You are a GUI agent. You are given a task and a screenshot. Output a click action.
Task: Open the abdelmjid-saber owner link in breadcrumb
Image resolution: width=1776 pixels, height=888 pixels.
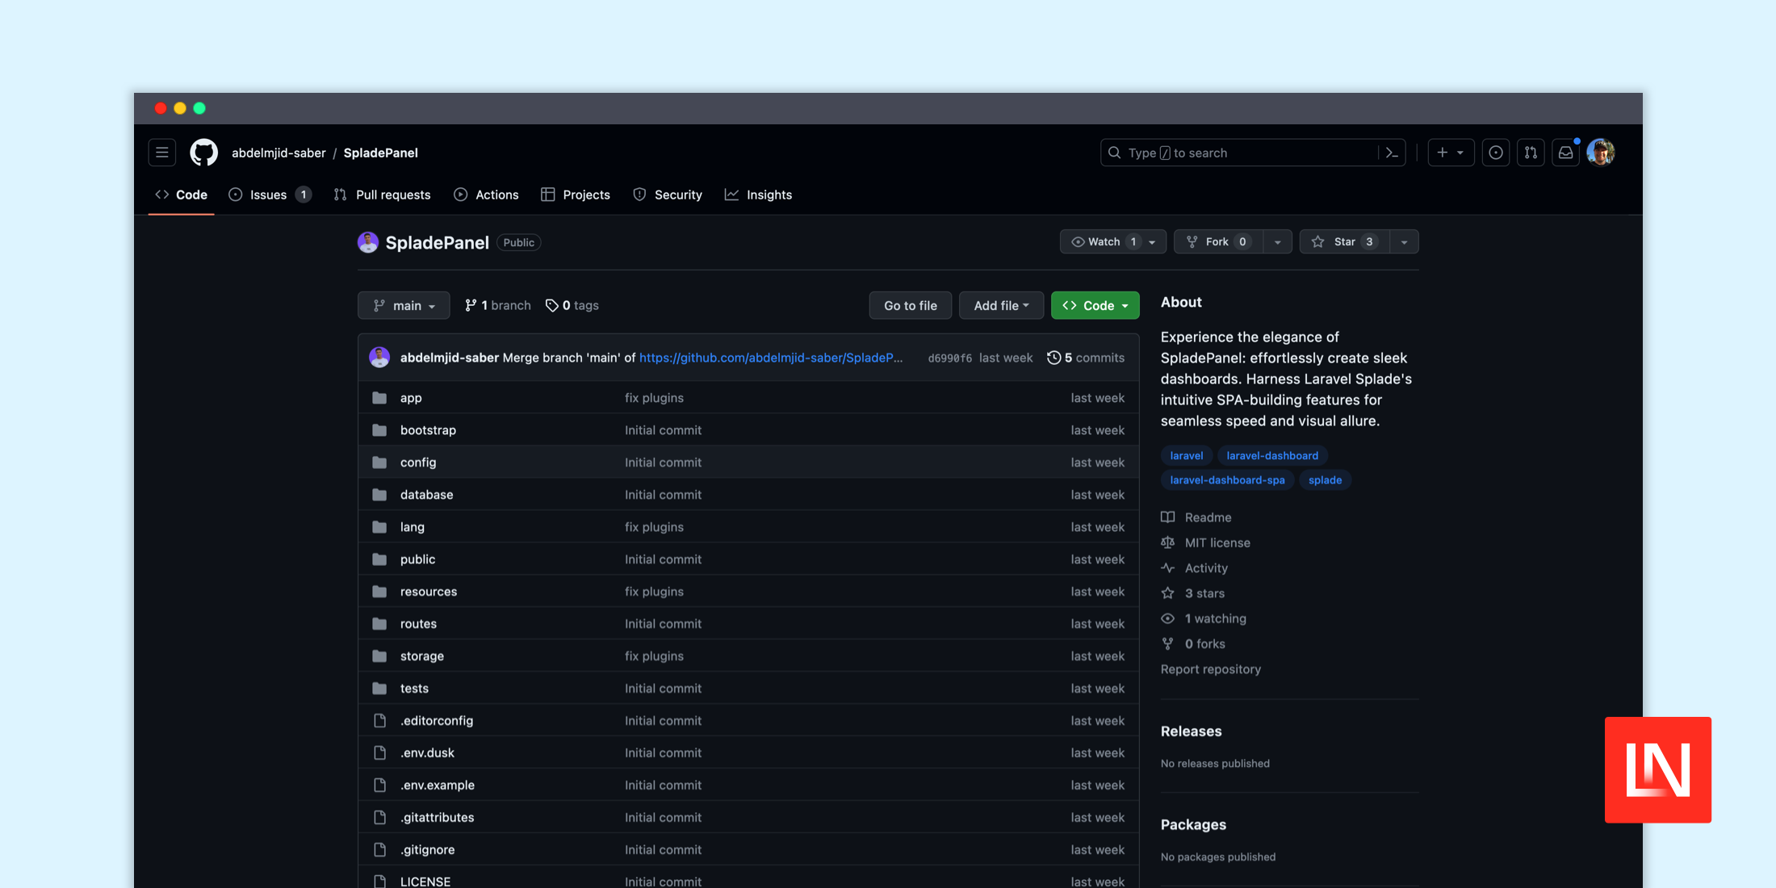[x=279, y=153]
